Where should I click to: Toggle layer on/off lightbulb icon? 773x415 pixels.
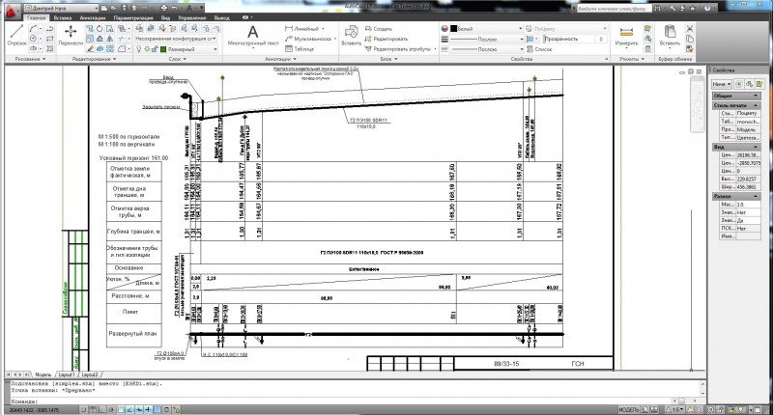(139, 49)
